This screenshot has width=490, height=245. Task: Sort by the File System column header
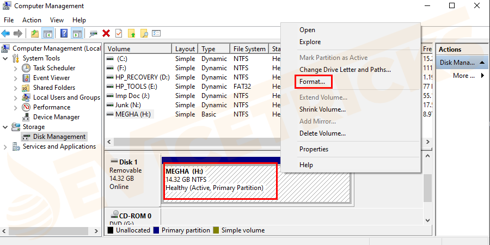249,49
